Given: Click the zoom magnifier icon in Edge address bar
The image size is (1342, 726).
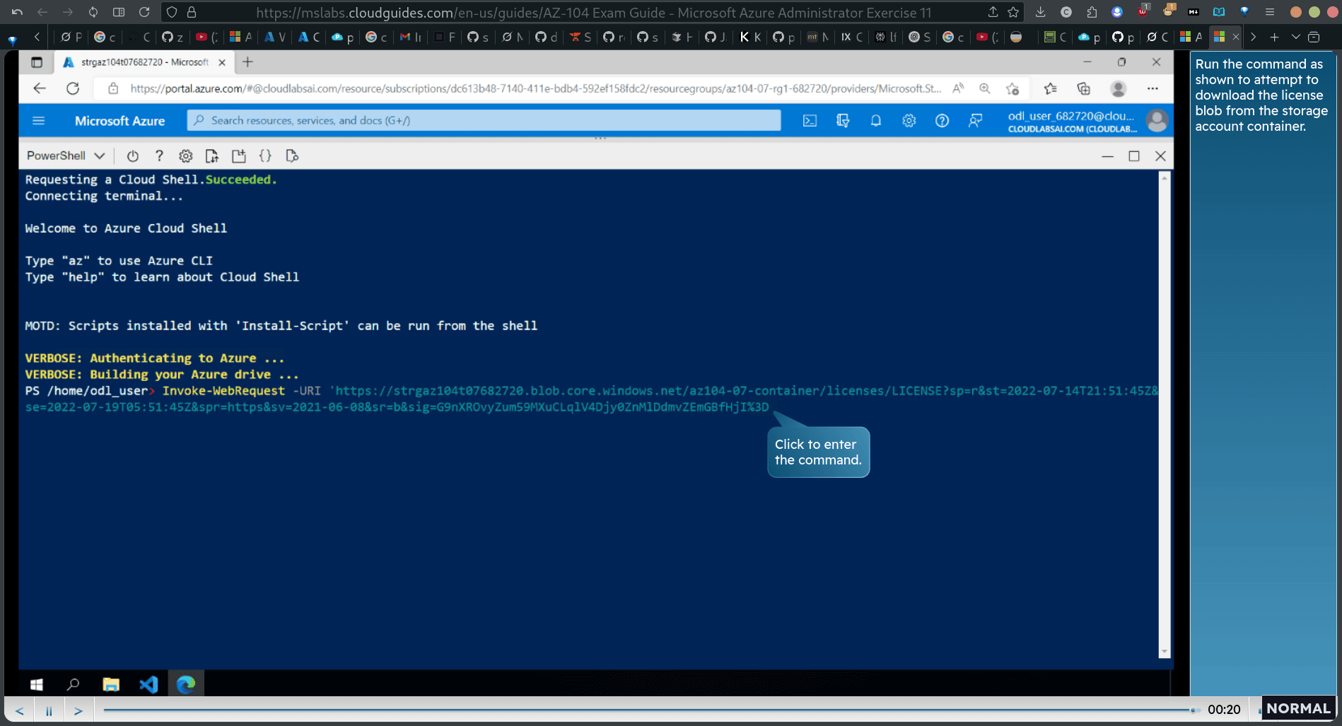Looking at the screenshot, I should (x=984, y=88).
